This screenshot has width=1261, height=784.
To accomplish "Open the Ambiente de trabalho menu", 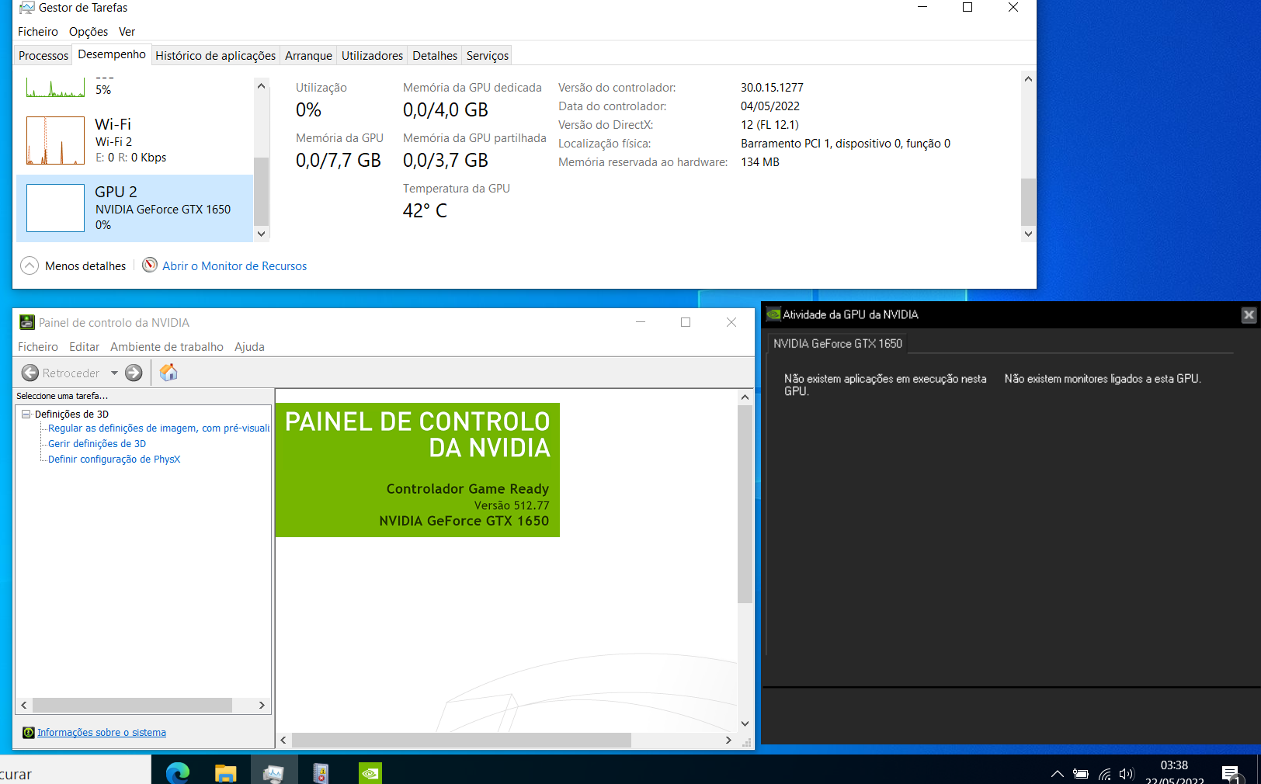I will (166, 347).
